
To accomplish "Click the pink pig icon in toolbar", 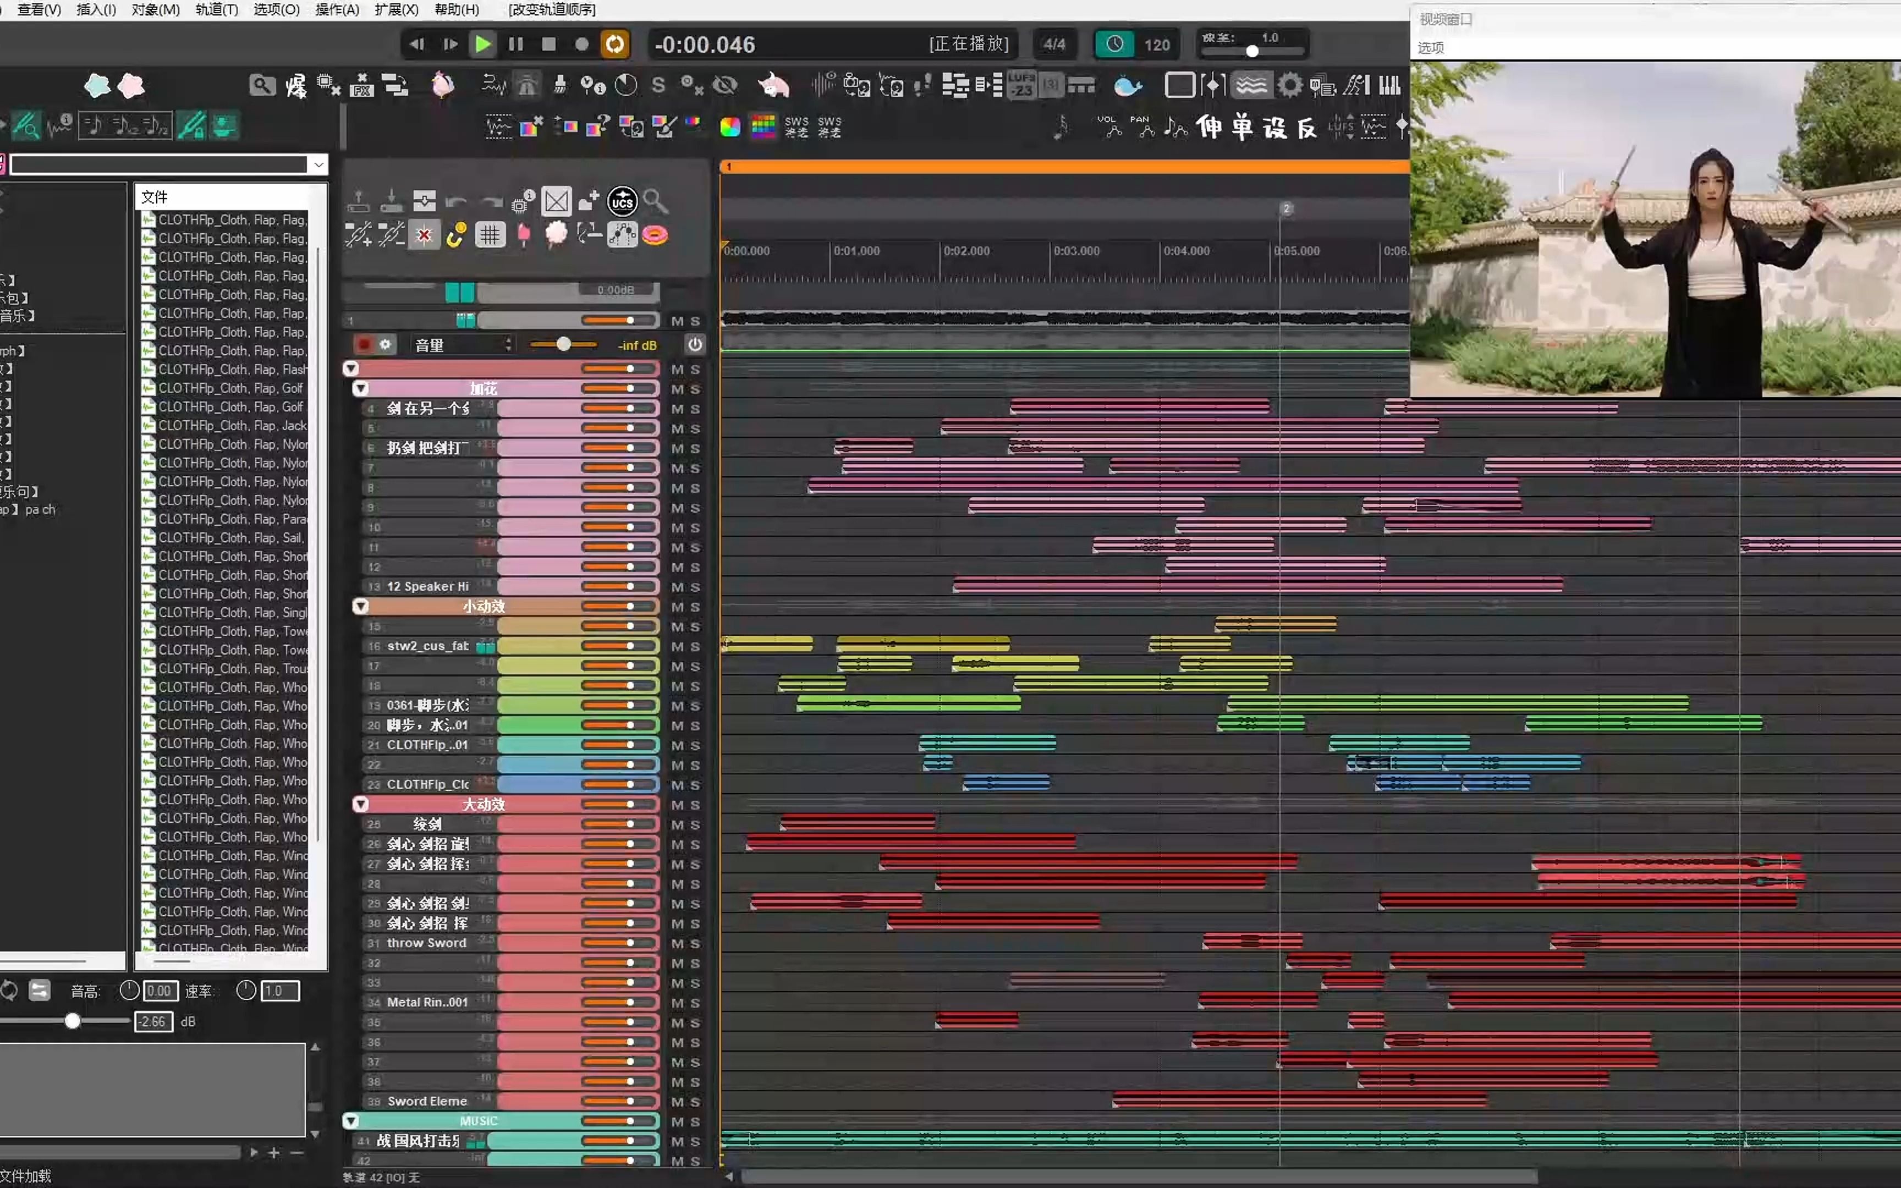I will tap(774, 85).
